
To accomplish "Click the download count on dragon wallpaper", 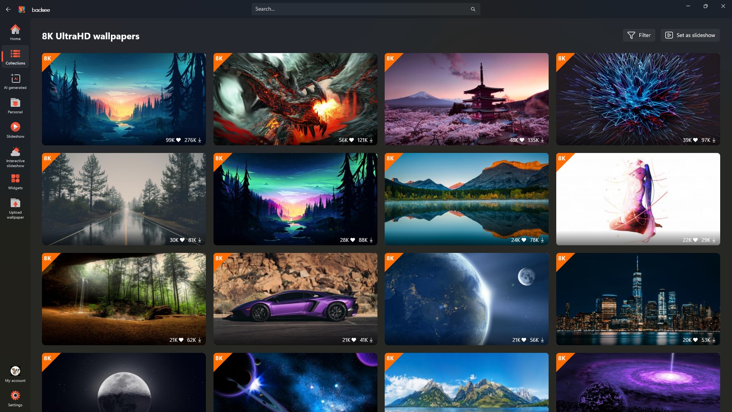I will click(x=363, y=140).
